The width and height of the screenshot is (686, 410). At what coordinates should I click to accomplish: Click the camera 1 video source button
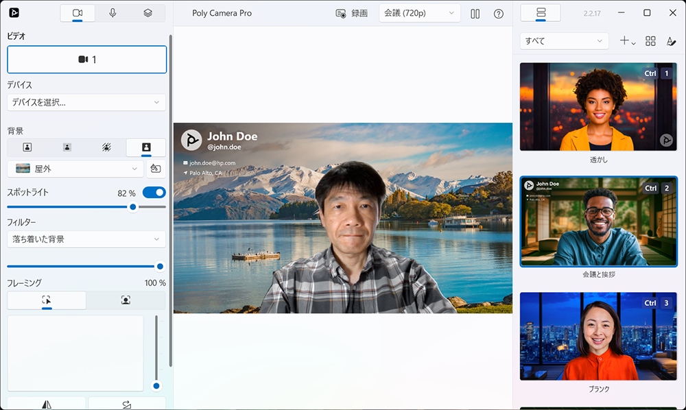[x=87, y=60]
